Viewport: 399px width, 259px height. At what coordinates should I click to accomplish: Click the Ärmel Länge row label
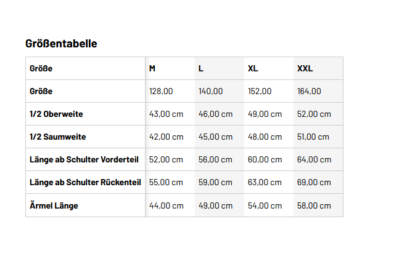[x=54, y=205]
